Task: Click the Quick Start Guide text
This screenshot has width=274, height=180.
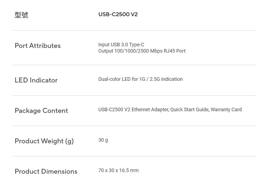Action: point(189,110)
